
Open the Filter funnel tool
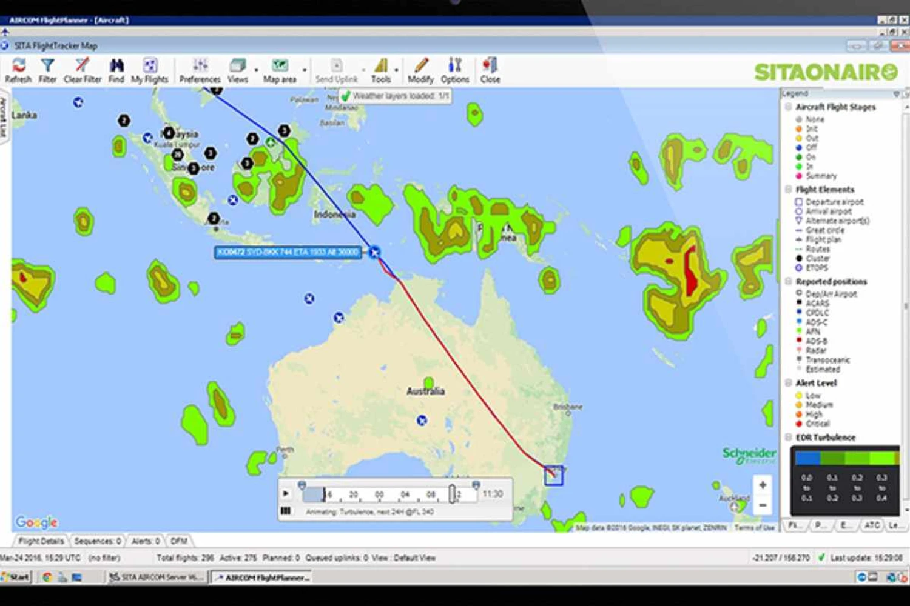tap(47, 70)
